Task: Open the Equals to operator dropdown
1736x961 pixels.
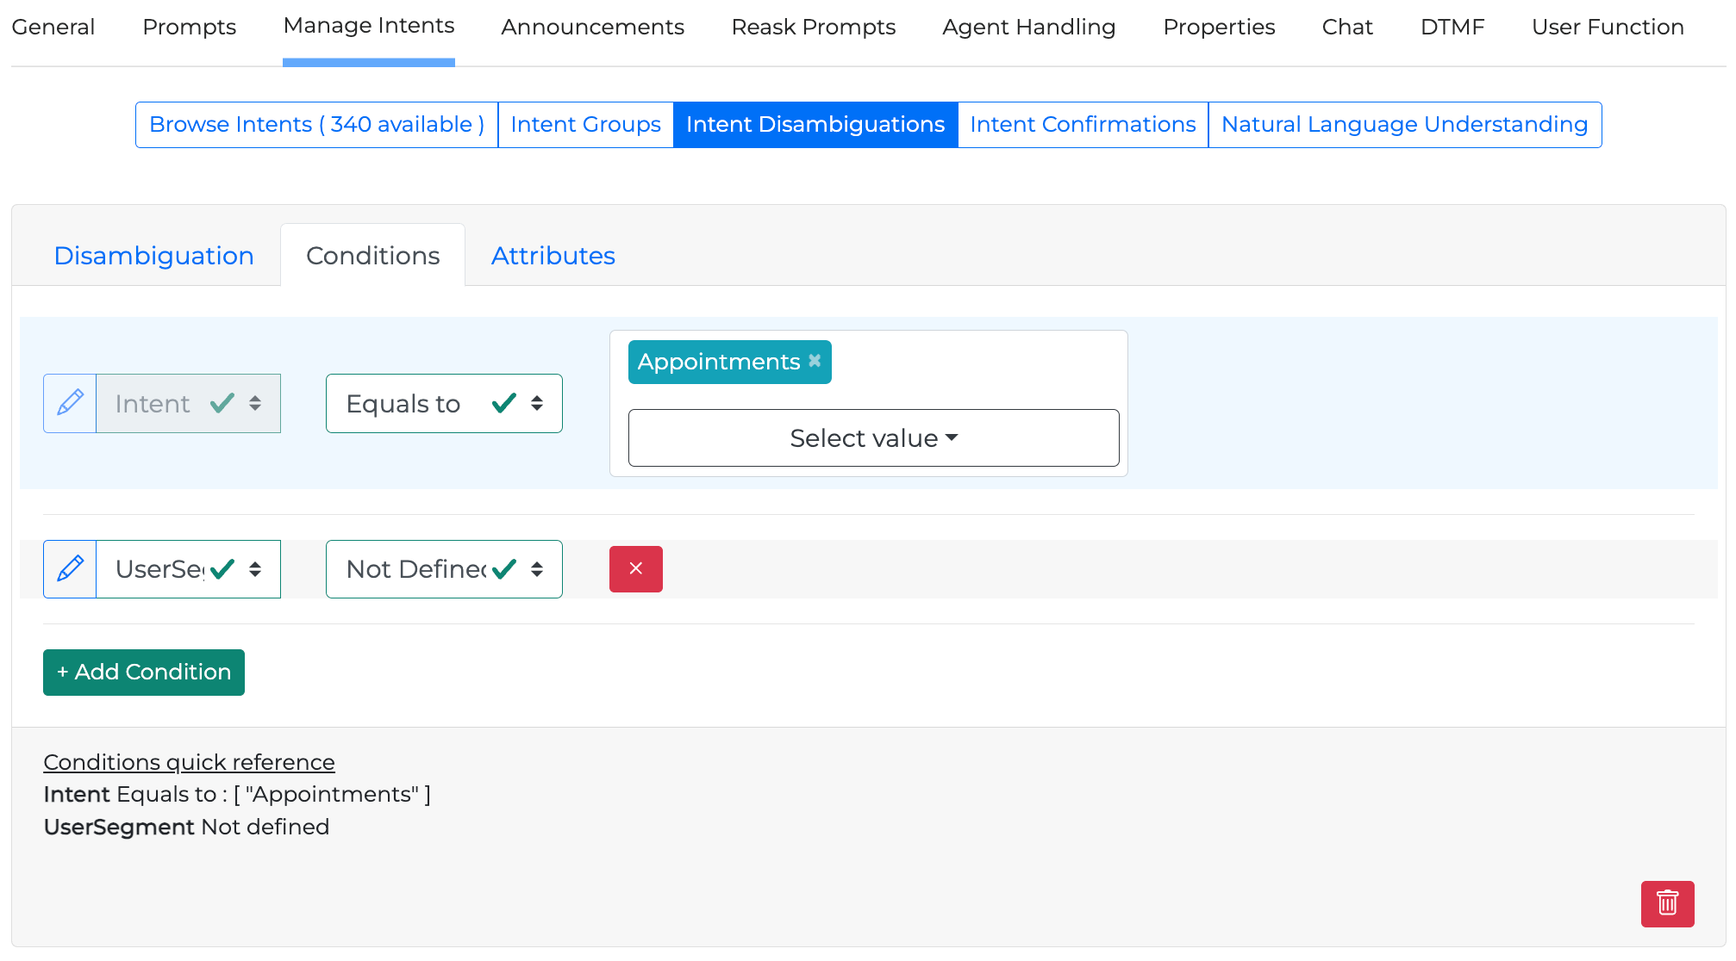Action: coord(444,403)
